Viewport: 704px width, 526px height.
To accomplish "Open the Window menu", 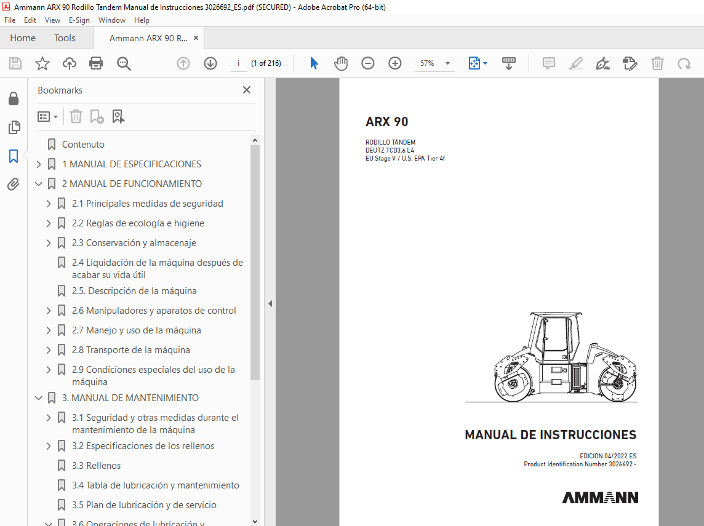I will click(x=112, y=20).
